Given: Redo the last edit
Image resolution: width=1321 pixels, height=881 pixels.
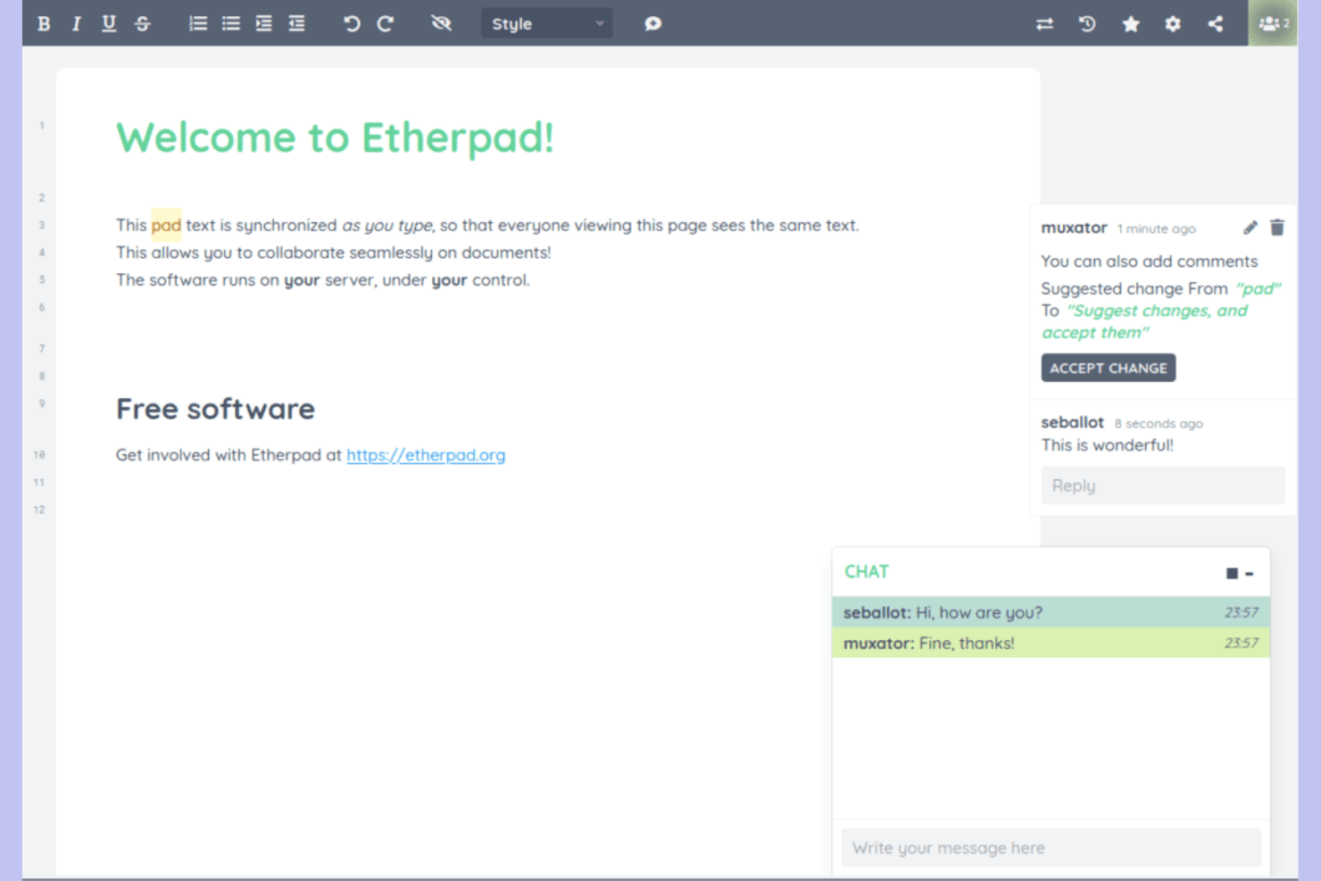Looking at the screenshot, I should click(x=385, y=24).
